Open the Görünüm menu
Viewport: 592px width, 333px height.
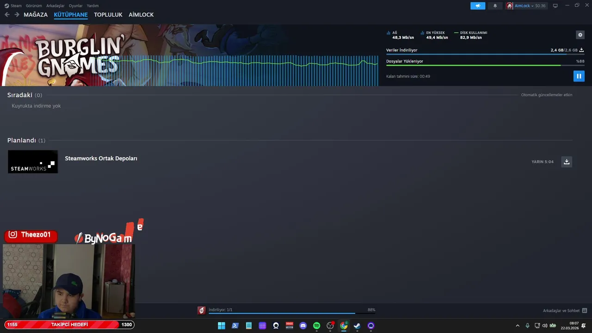point(34,6)
